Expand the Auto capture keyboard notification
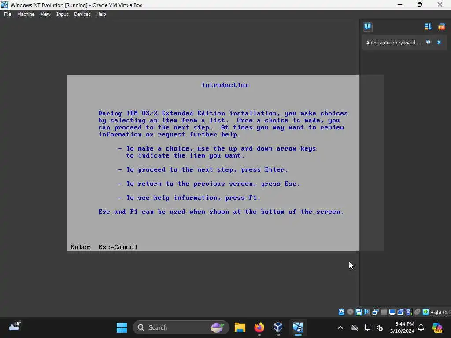The height and width of the screenshot is (338, 451). point(429,42)
